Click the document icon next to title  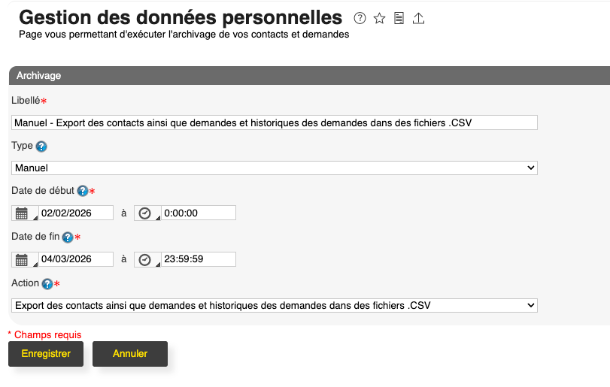399,18
